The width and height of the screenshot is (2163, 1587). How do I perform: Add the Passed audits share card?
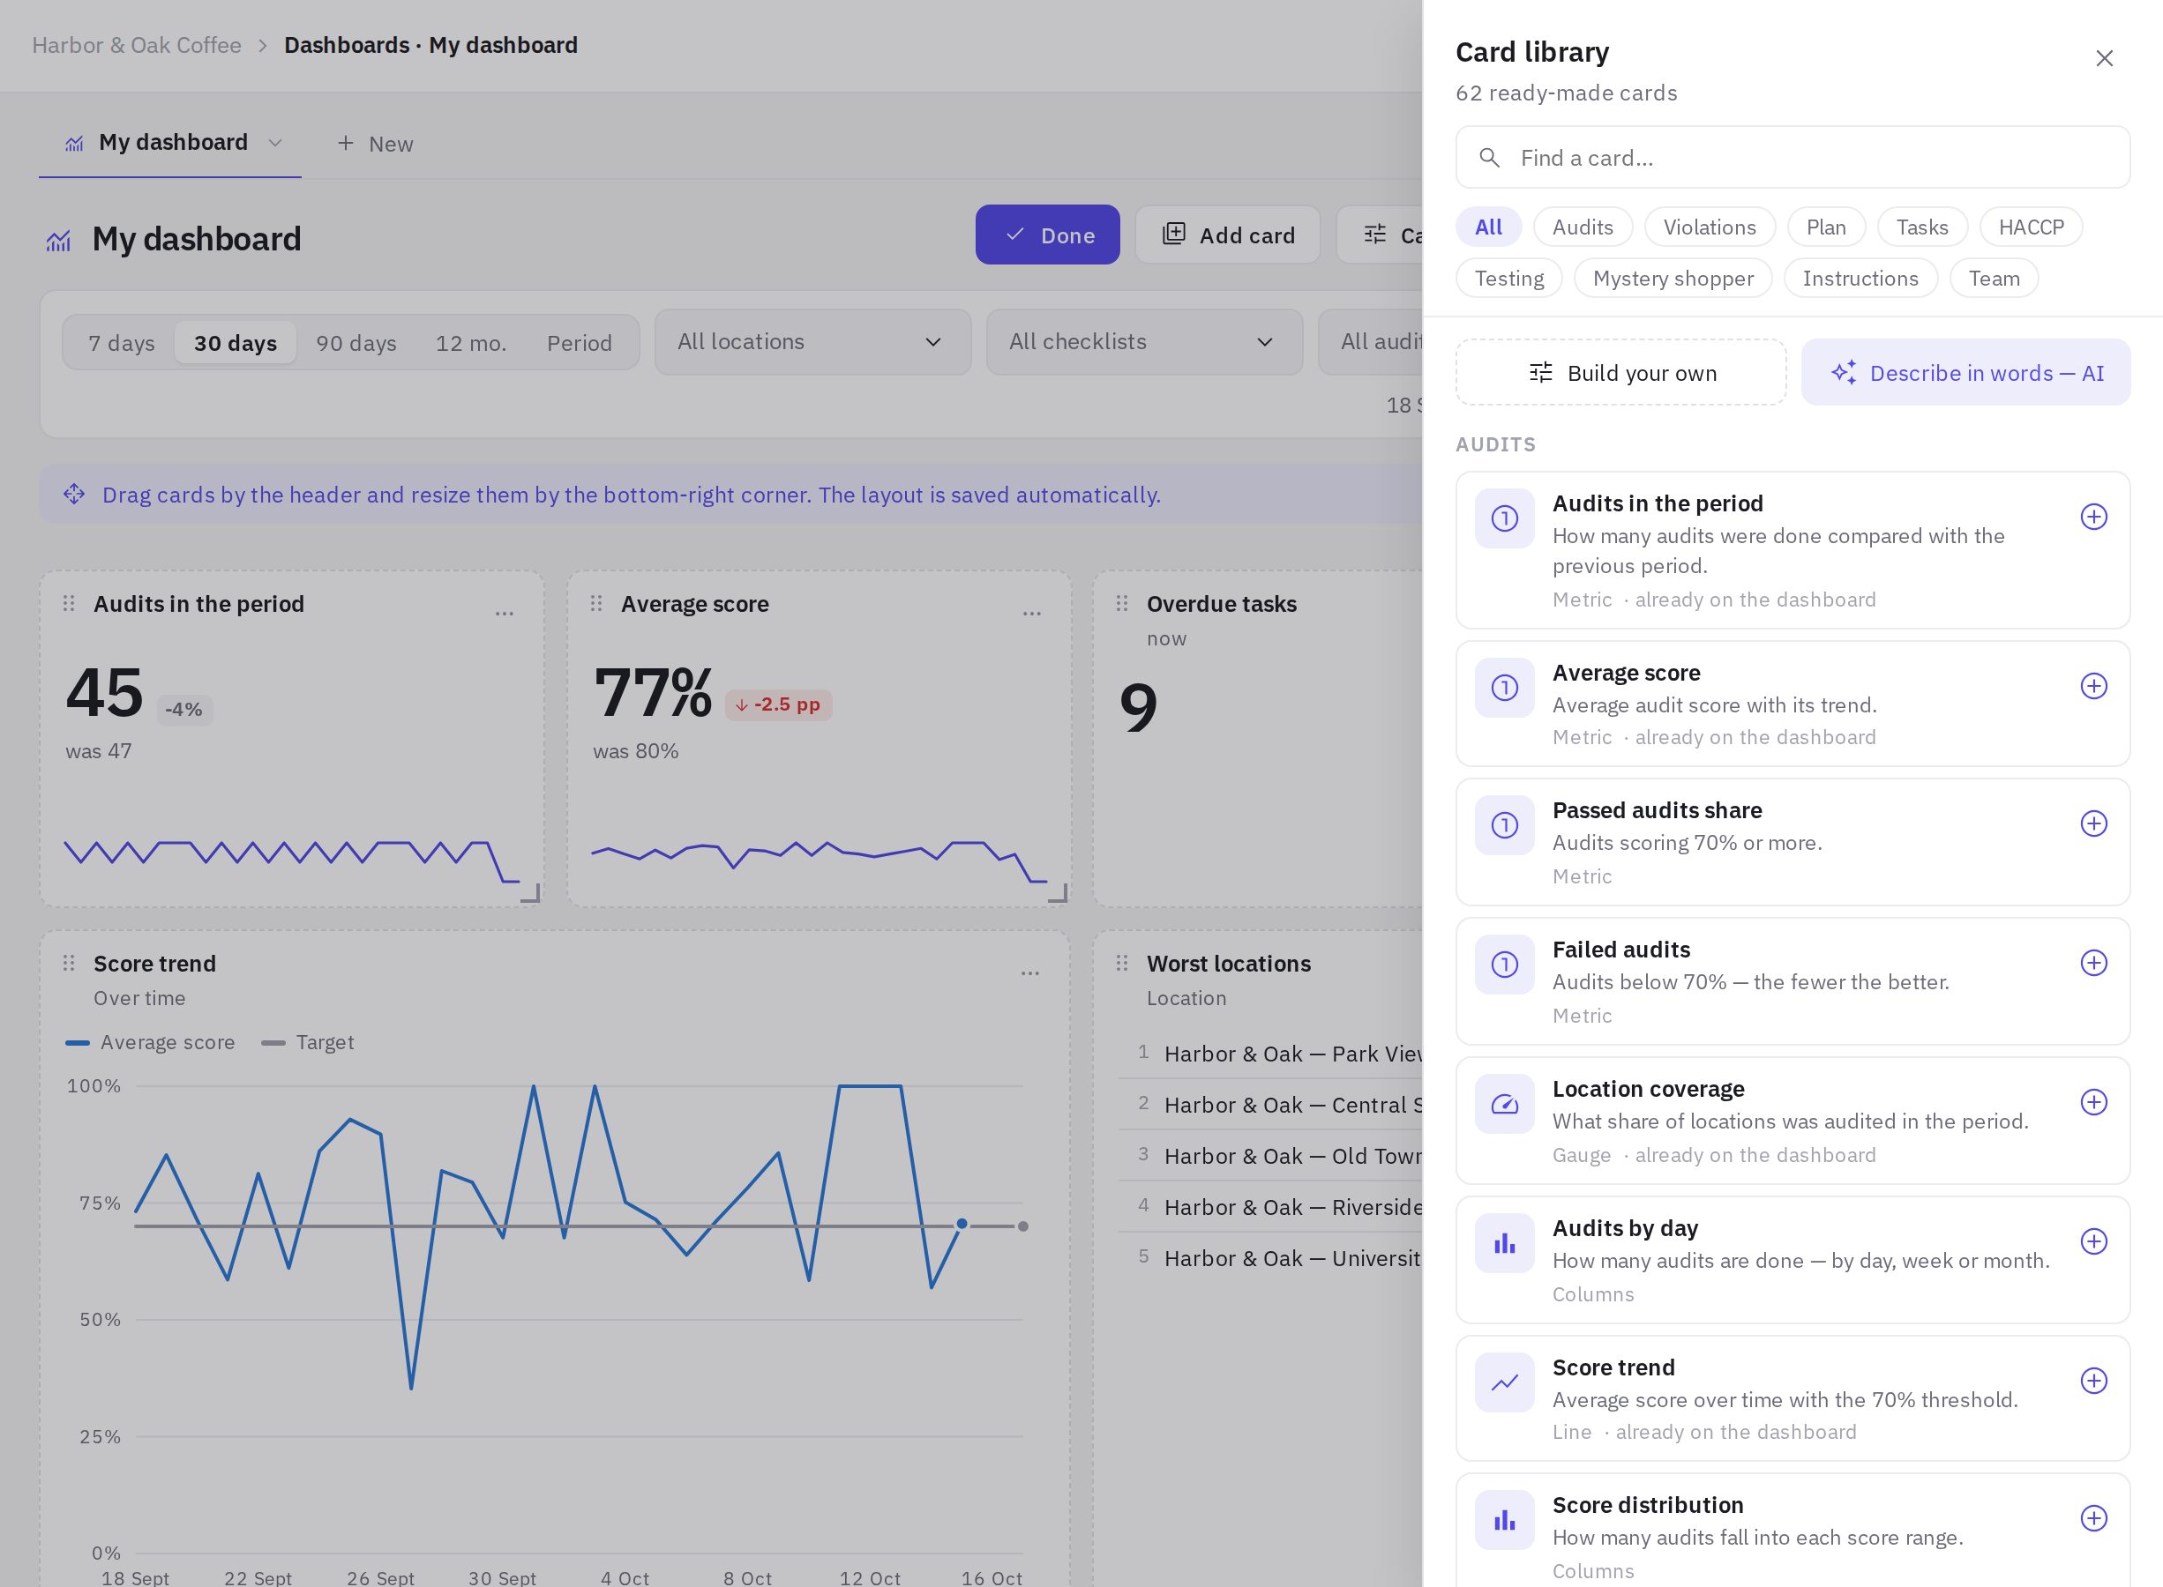point(2092,824)
